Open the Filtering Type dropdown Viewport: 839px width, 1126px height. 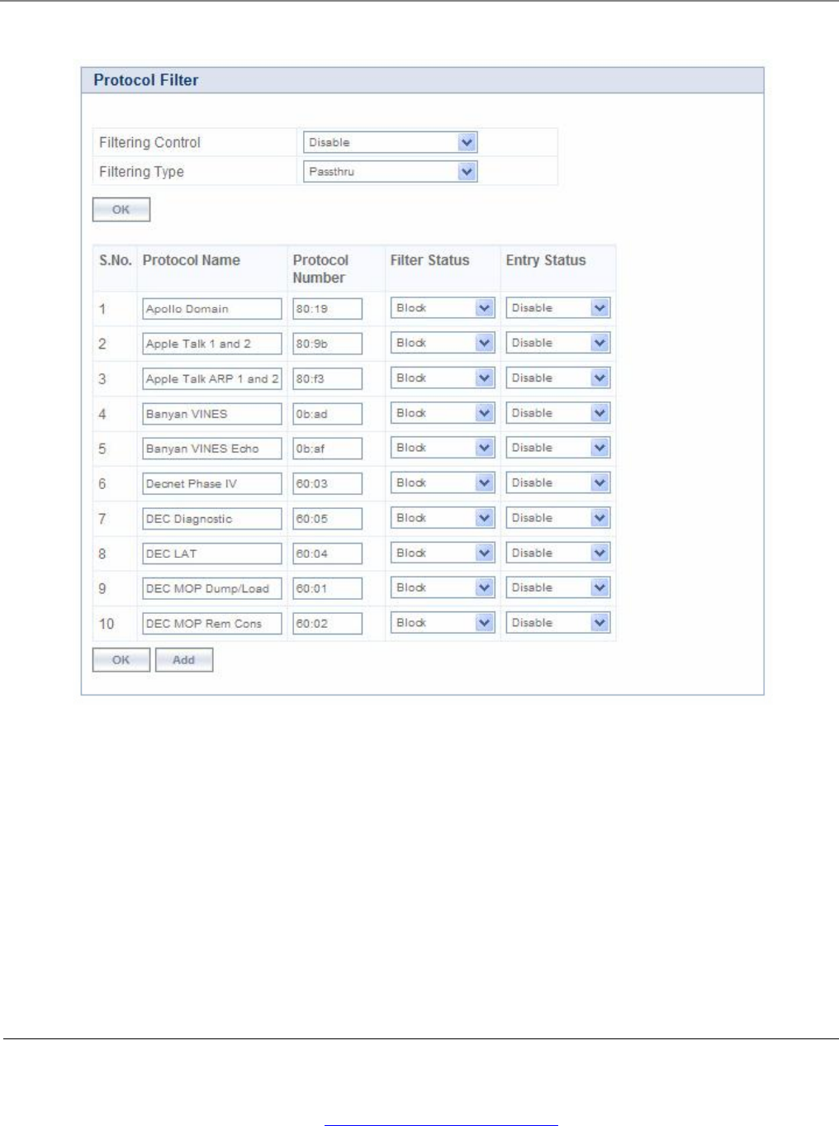pos(390,172)
